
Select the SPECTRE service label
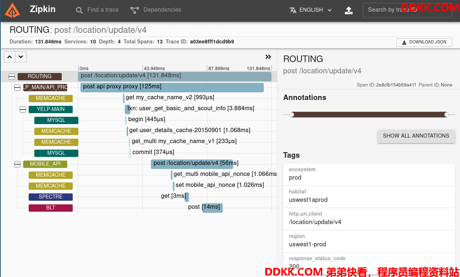point(51,197)
